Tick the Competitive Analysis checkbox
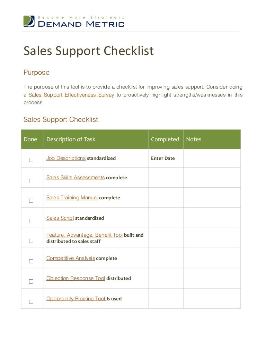The height and width of the screenshot is (344, 266). 31,261
